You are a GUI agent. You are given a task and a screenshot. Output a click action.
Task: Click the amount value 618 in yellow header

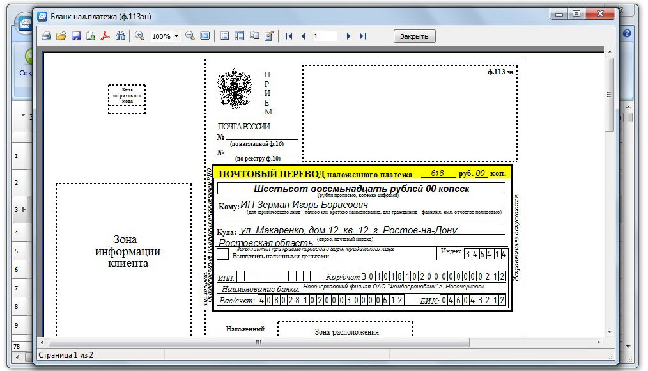pos(437,173)
